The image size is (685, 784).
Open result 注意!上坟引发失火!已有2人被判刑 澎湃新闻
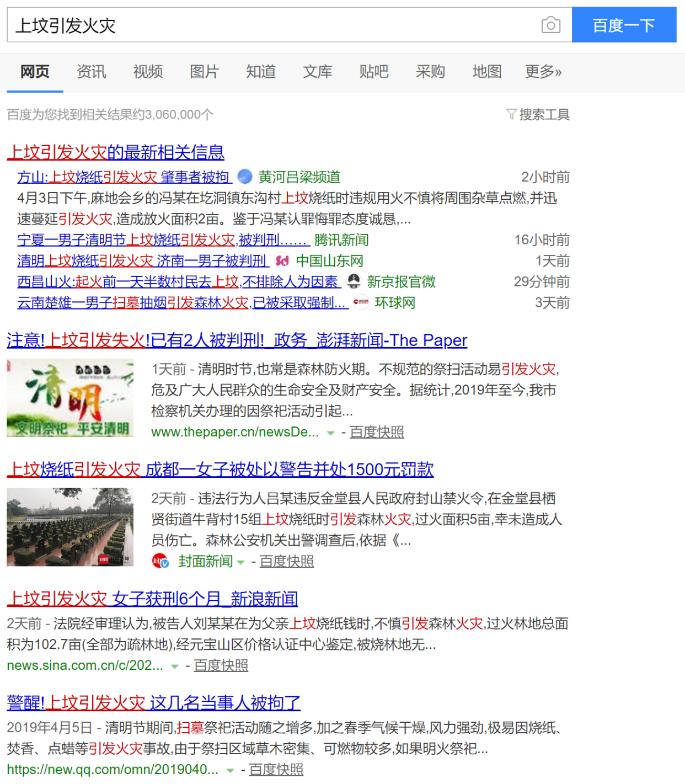[x=237, y=340]
